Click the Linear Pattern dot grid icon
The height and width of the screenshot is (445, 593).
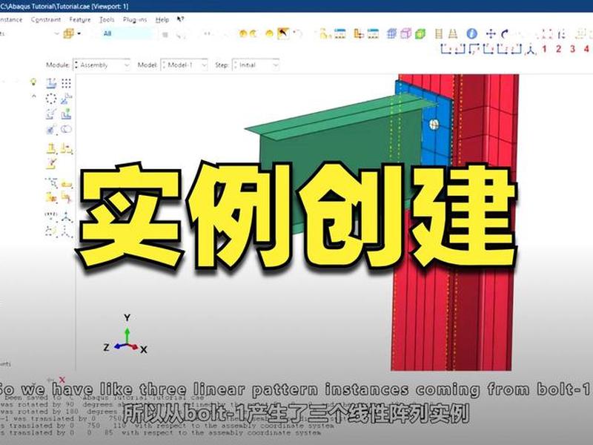[x=66, y=83]
